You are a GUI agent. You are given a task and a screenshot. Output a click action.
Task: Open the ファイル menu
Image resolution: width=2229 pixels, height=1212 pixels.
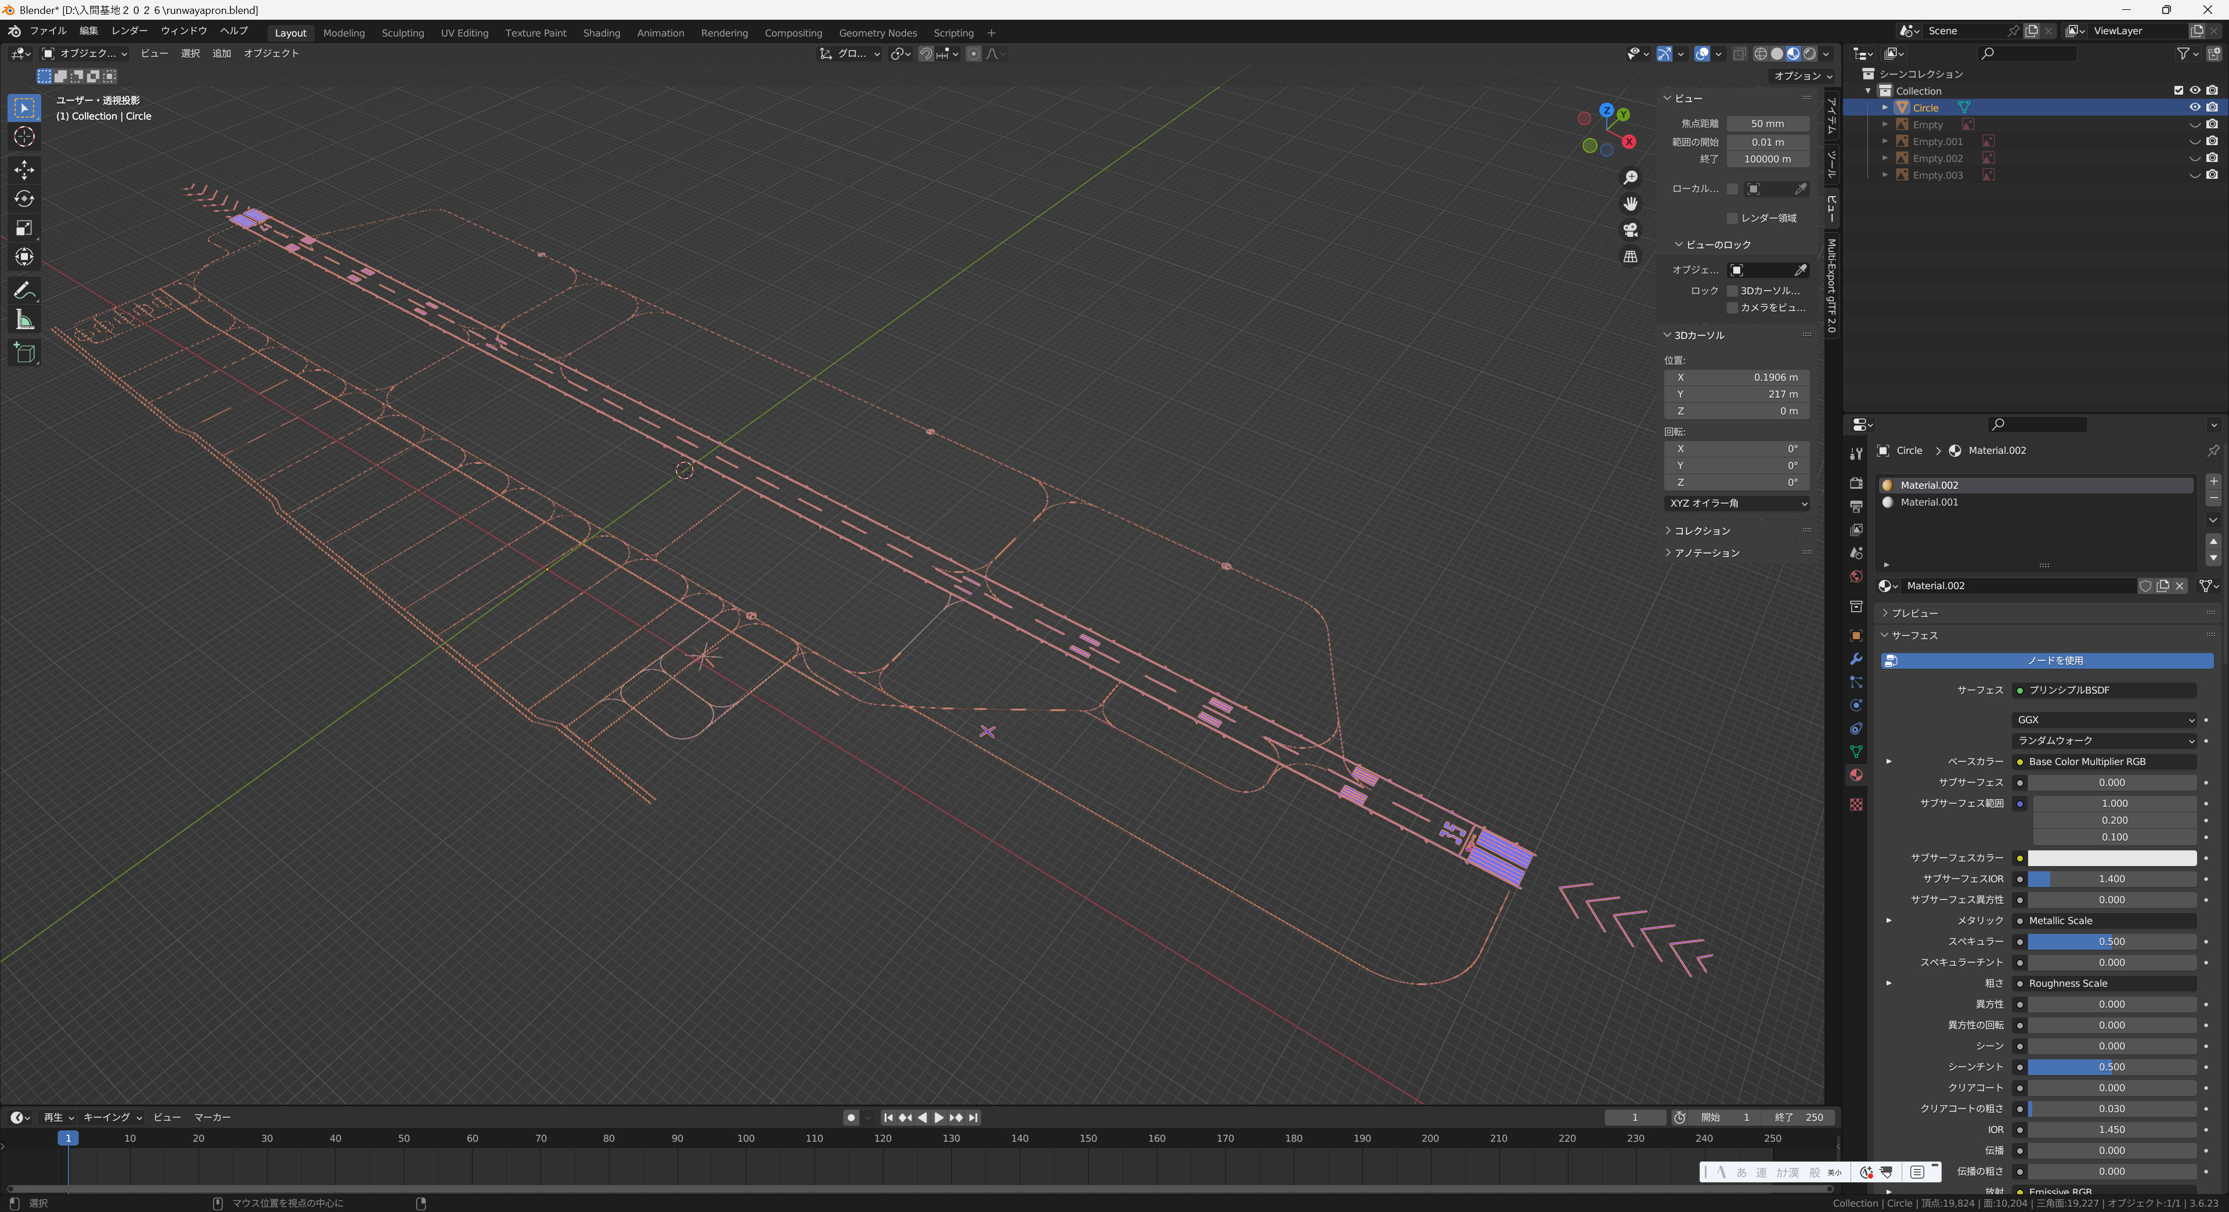pos(48,31)
